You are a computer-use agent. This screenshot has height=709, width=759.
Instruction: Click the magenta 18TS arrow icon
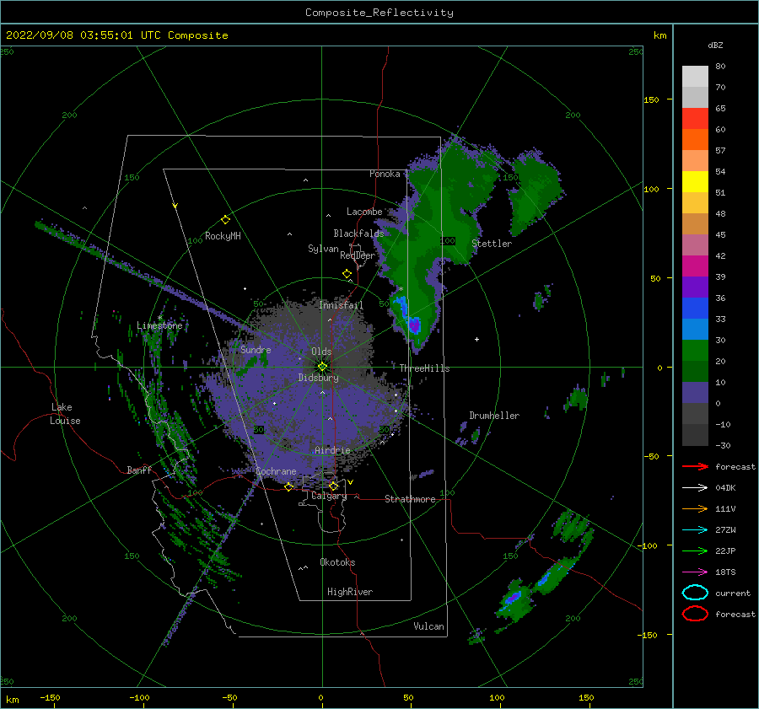point(695,572)
